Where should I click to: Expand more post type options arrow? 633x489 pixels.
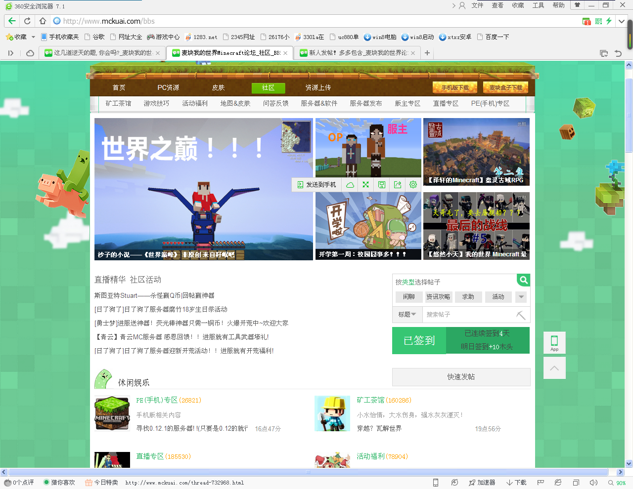pyautogui.click(x=521, y=297)
